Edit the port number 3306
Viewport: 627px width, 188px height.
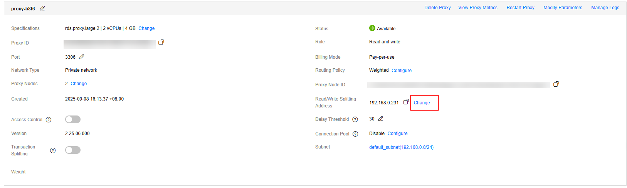pyautogui.click(x=82, y=57)
